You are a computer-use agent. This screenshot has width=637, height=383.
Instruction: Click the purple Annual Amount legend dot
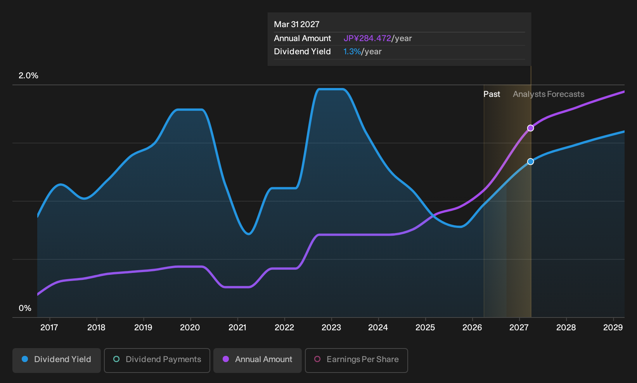click(x=226, y=359)
